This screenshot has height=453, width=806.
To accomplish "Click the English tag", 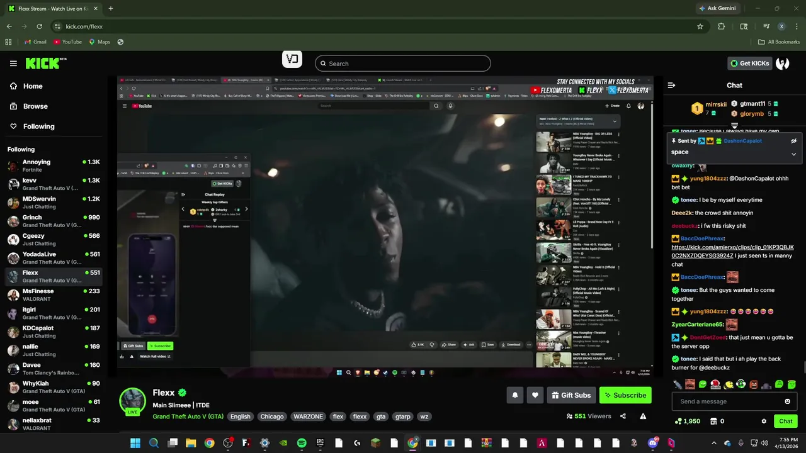I will click(x=240, y=417).
